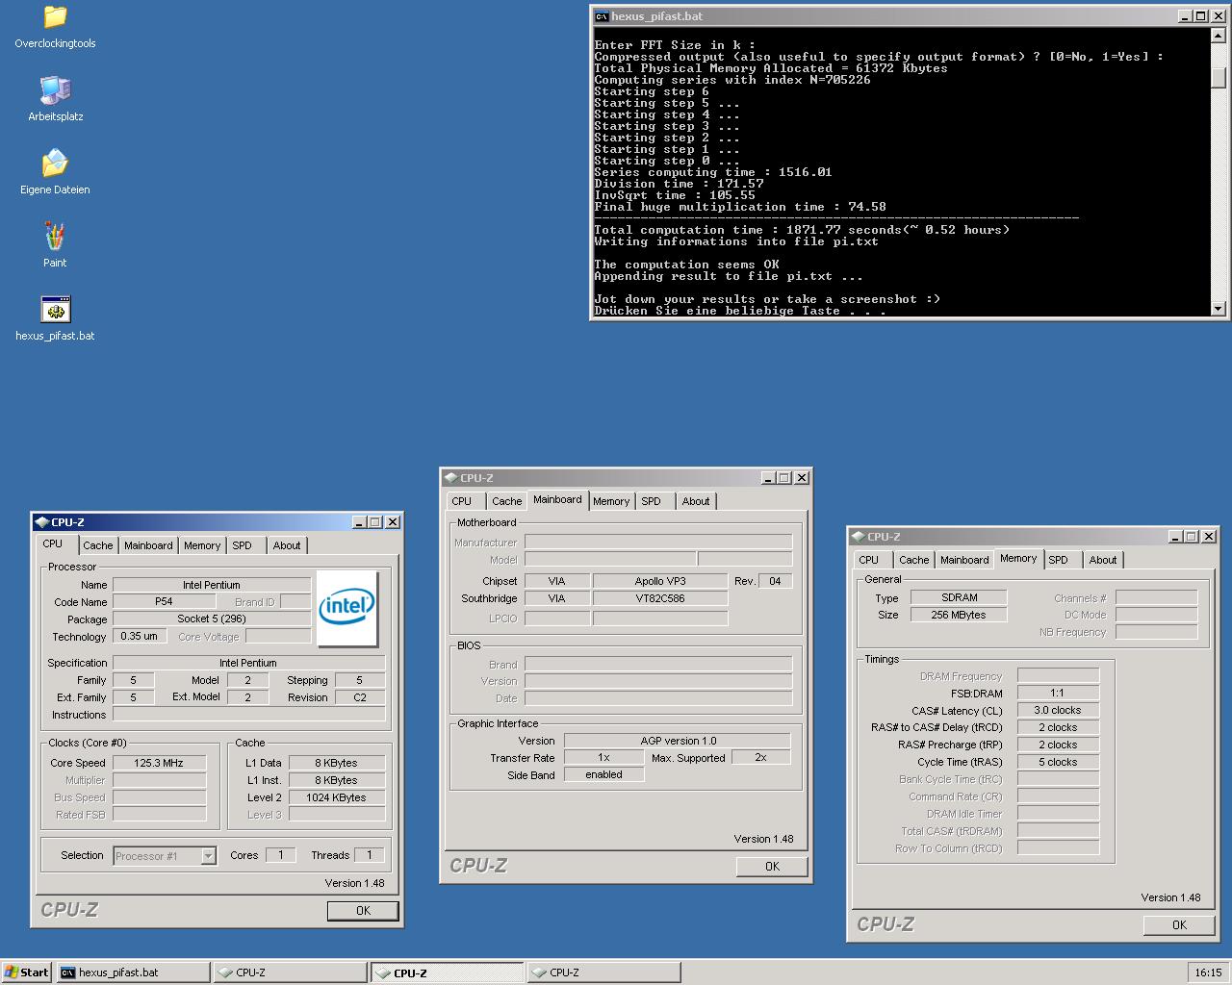Screen dimensions: 1232x985
Task: Open Cache tab in Mainboard window
Action: point(506,501)
